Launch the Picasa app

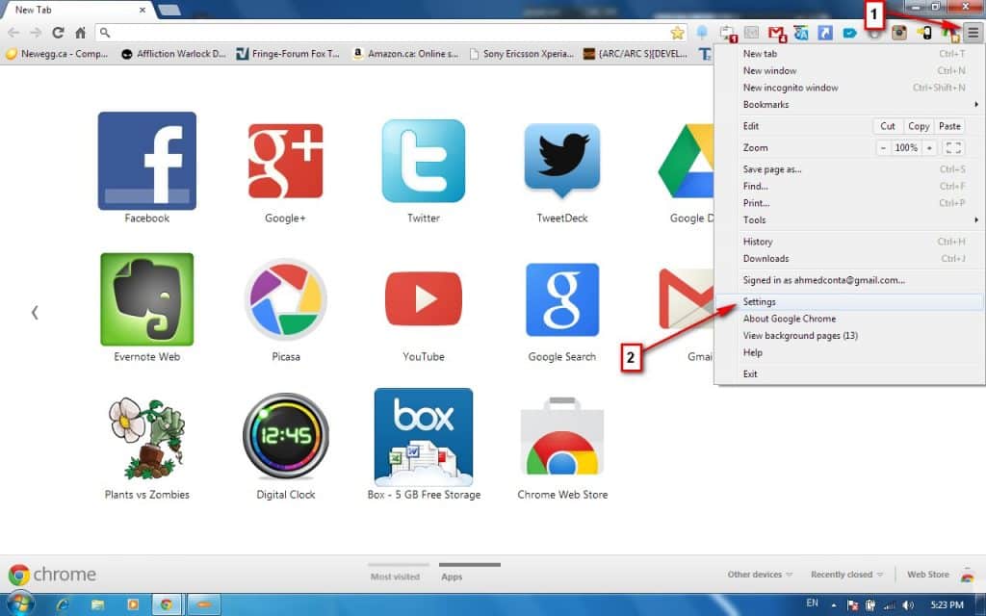tap(285, 299)
